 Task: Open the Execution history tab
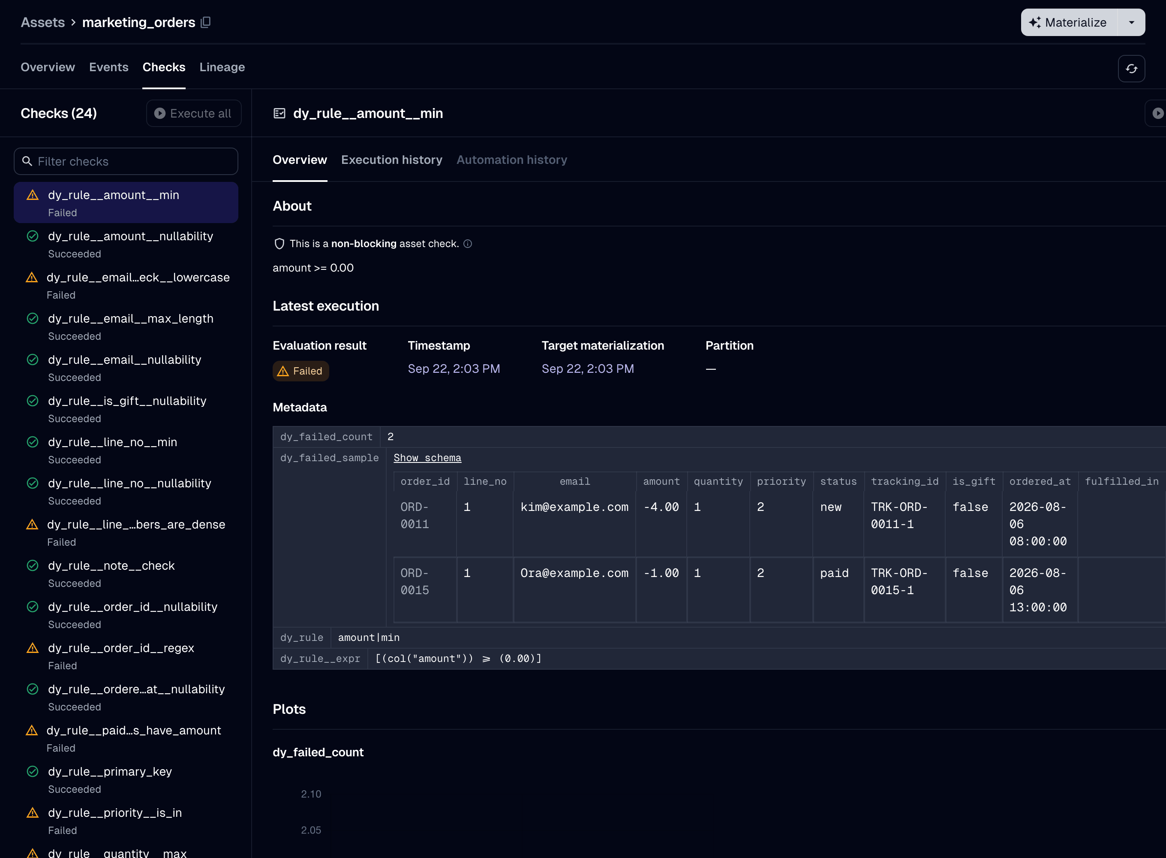point(392,160)
